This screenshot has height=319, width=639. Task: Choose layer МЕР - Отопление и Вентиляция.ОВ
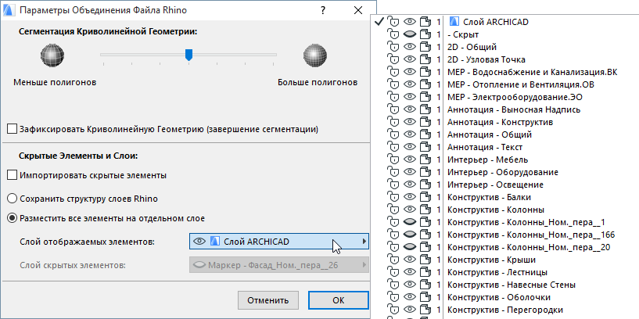(521, 84)
